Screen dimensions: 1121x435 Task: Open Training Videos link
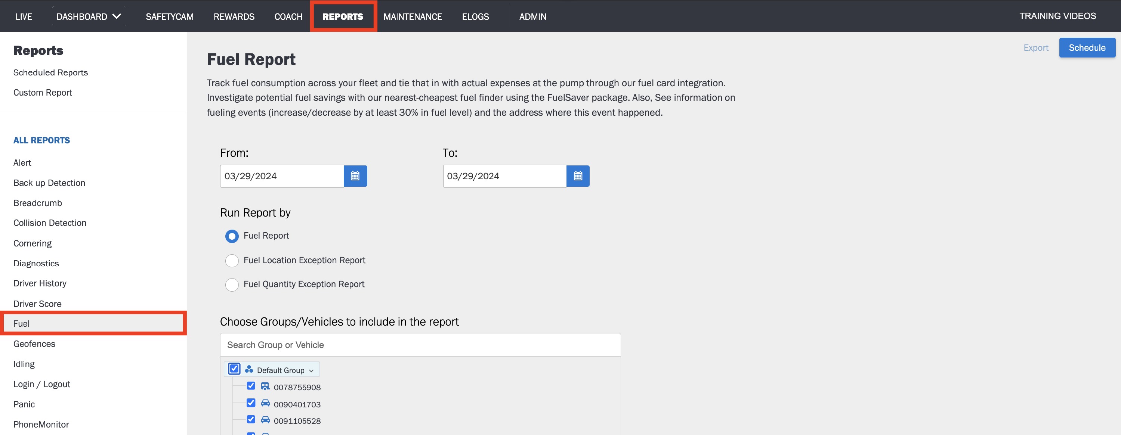(1057, 16)
